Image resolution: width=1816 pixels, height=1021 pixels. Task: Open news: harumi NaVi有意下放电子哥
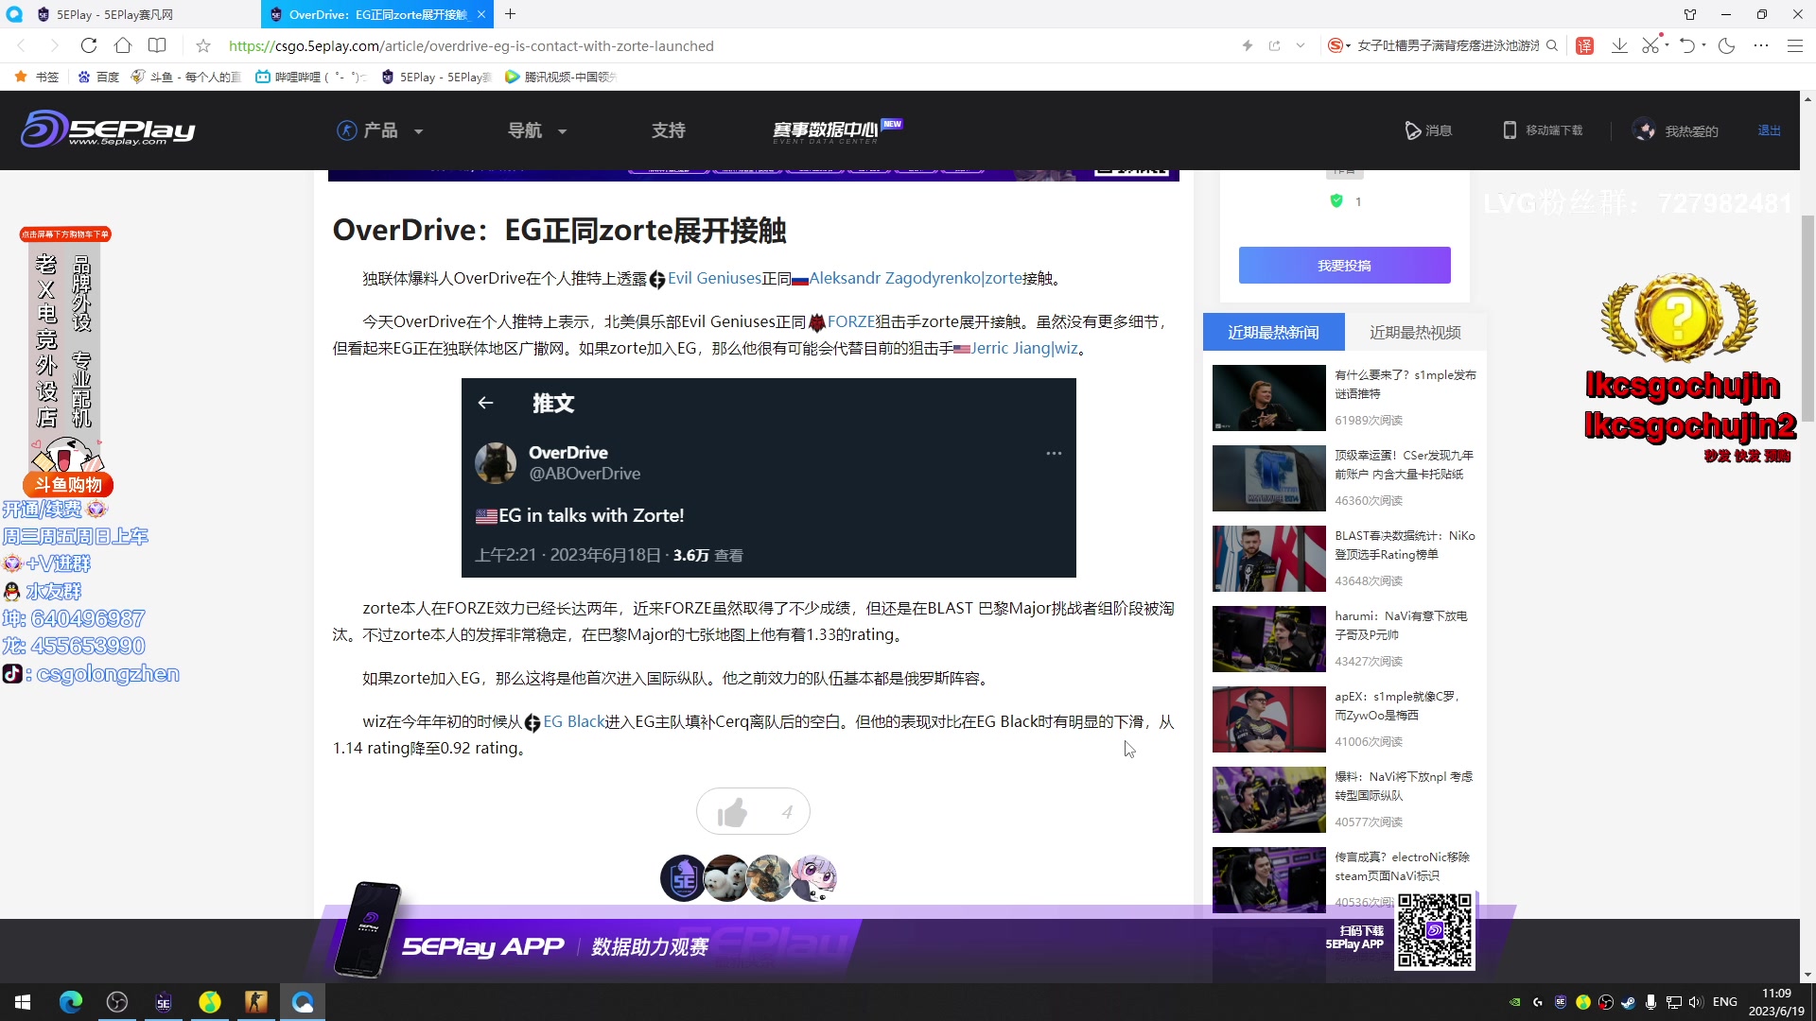tap(1401, 625)
